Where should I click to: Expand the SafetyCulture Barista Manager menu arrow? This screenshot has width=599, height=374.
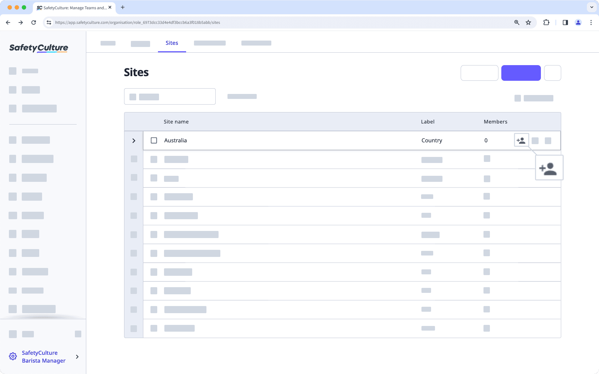pos(77,357)
